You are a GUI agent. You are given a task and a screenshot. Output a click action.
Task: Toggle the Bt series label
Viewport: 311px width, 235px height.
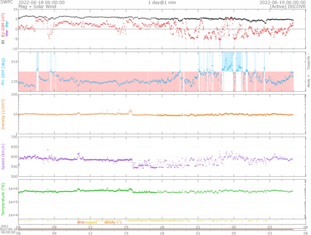point(3,42)
